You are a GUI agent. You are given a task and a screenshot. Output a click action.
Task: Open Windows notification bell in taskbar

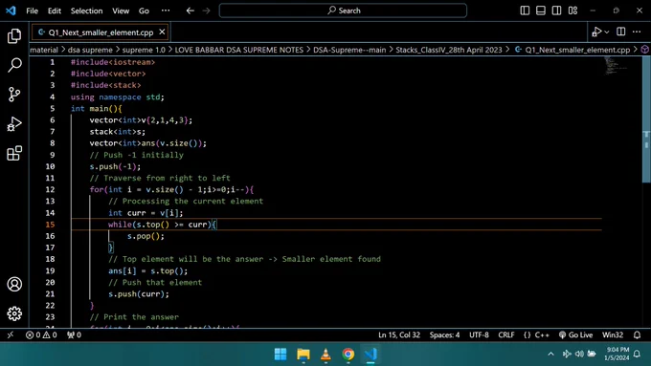[x=638, y=354]
